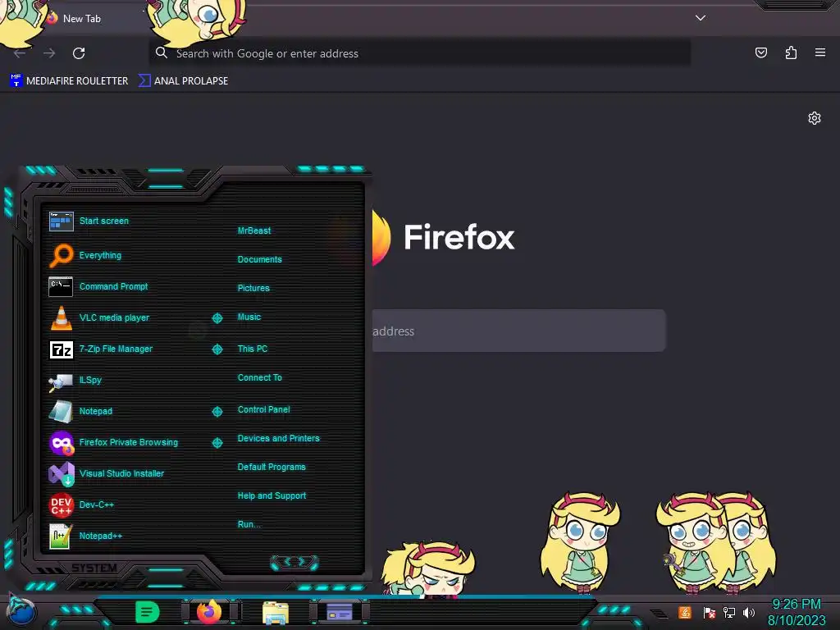Open Documents from the start menu

[259, 259]
